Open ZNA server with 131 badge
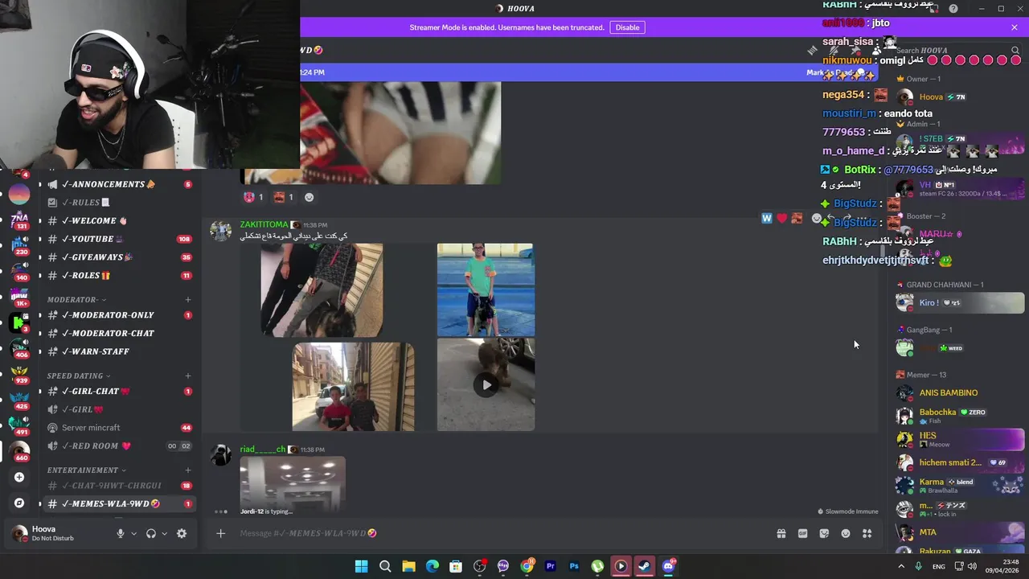 coord(19,219)
